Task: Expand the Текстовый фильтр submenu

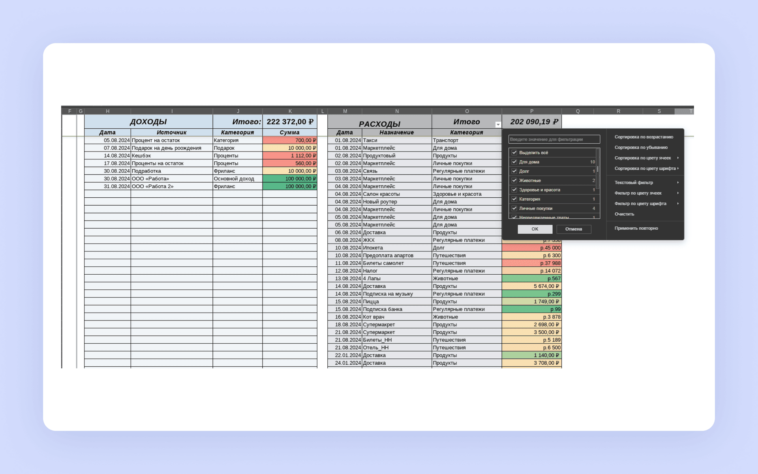Action: 646,182
